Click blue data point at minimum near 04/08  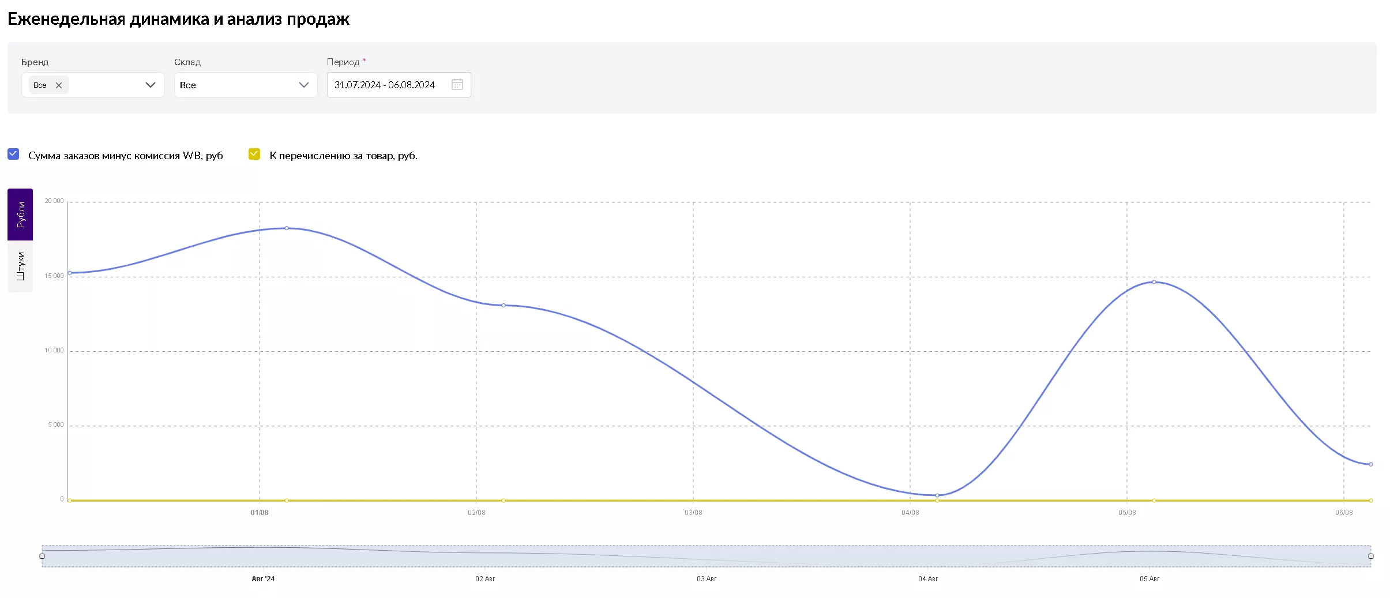(x=937, y=495)
